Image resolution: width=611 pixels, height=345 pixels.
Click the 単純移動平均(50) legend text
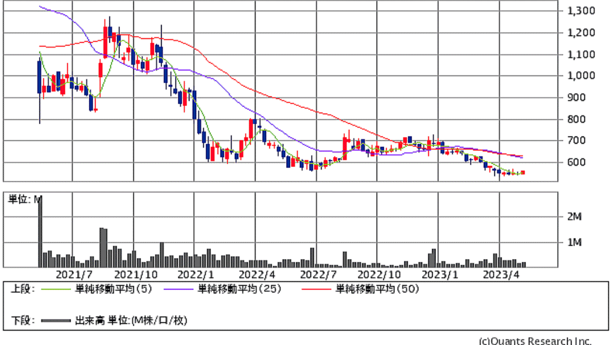click(377, 289)
